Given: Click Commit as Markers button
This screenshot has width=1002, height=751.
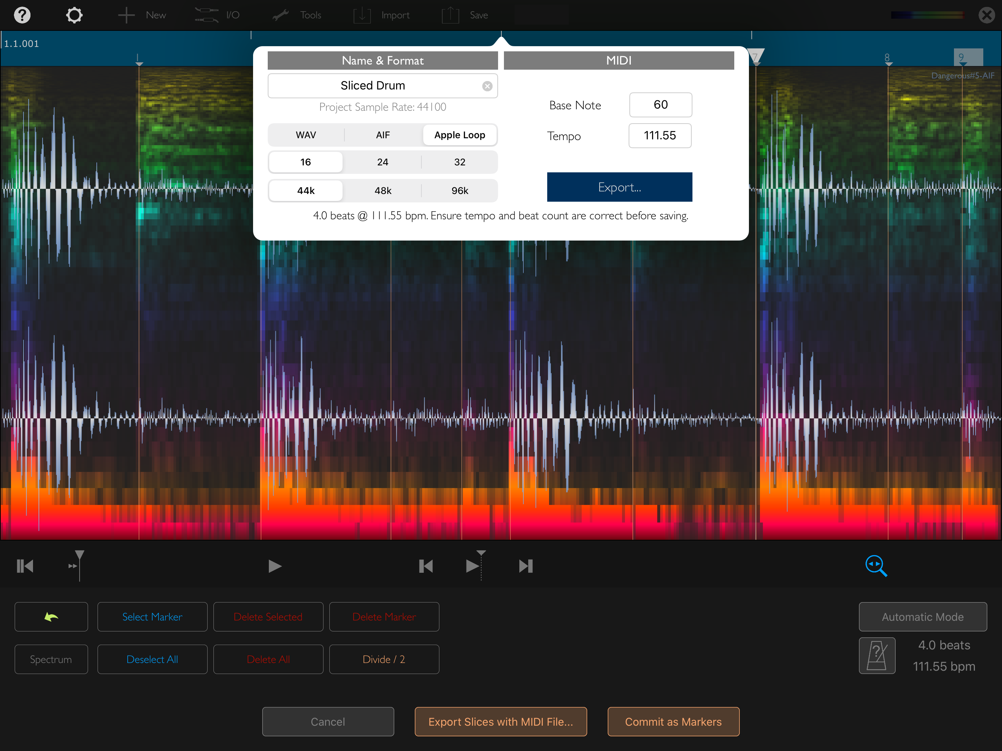Looking at the screenshot, I should [673, 722].
